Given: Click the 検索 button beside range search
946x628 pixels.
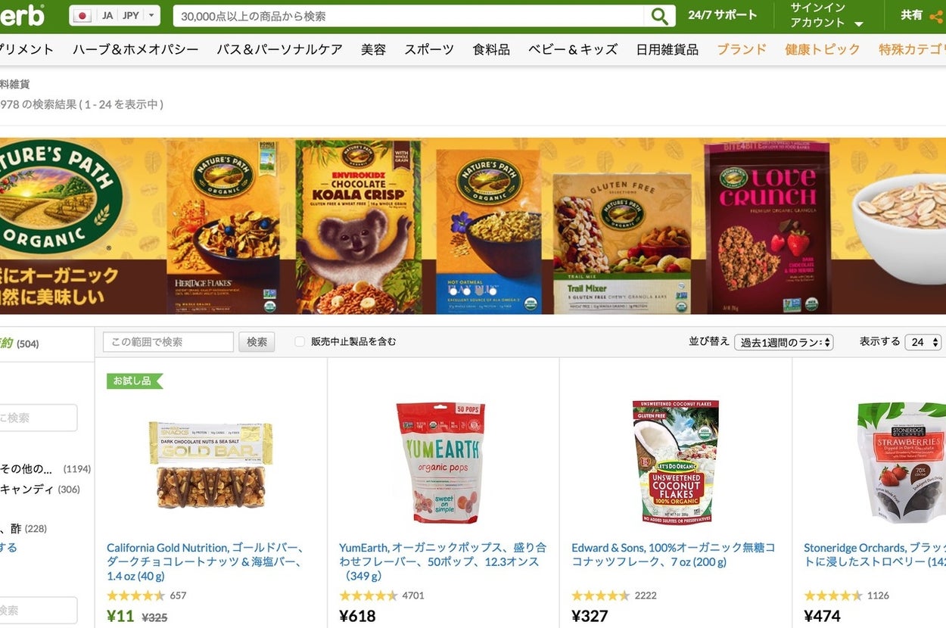Looking at the screenshot, I should click(257, 342).
